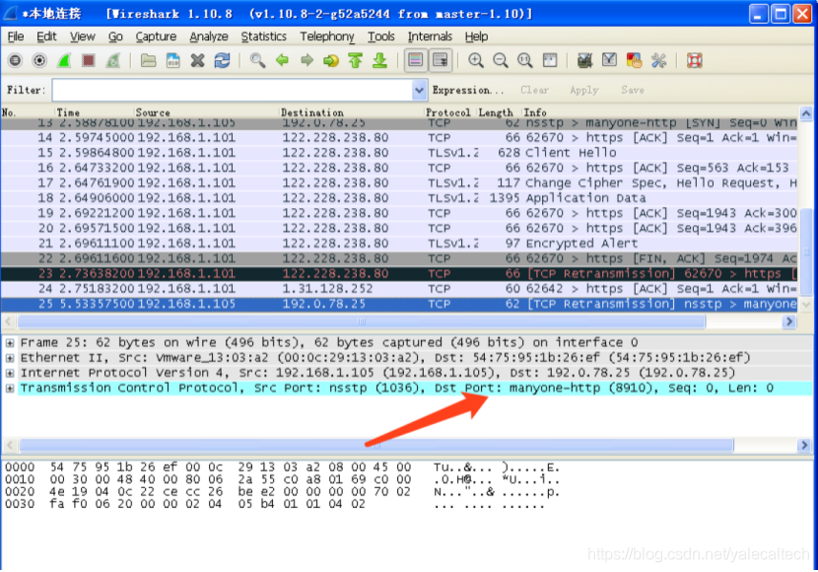The width and height of the screenshot is (818, 572).
Task: Open the Telephony menu
Action: click(x=327, y=36)
